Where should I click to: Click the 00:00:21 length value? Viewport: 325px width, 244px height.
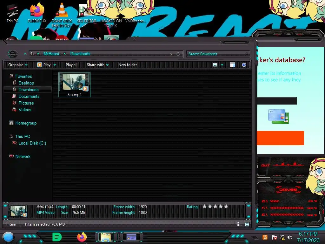click(79, 207)
